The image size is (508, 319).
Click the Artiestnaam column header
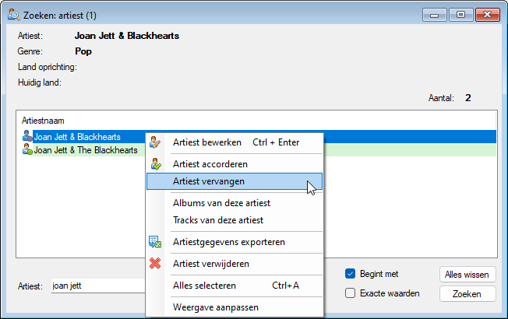pyautogui.click(x=43, y=121)
